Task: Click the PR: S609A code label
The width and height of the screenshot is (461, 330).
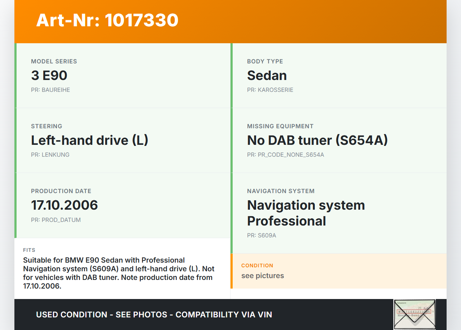Action: click(x=261, y=235)
